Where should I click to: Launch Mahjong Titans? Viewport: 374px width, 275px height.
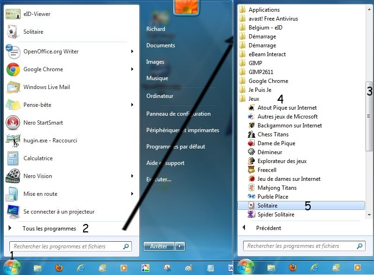tap(272, 188)
